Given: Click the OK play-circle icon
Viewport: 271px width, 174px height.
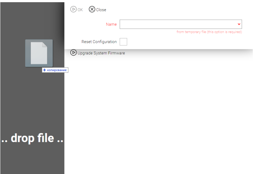Looking at the screenshot, I should point(73,10).
